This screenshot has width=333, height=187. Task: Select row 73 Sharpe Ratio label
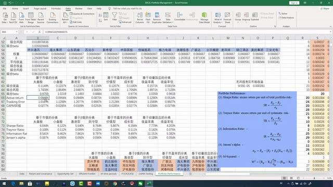click(15, 126)
